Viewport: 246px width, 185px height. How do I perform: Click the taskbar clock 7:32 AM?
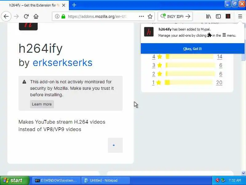[235, 180]
